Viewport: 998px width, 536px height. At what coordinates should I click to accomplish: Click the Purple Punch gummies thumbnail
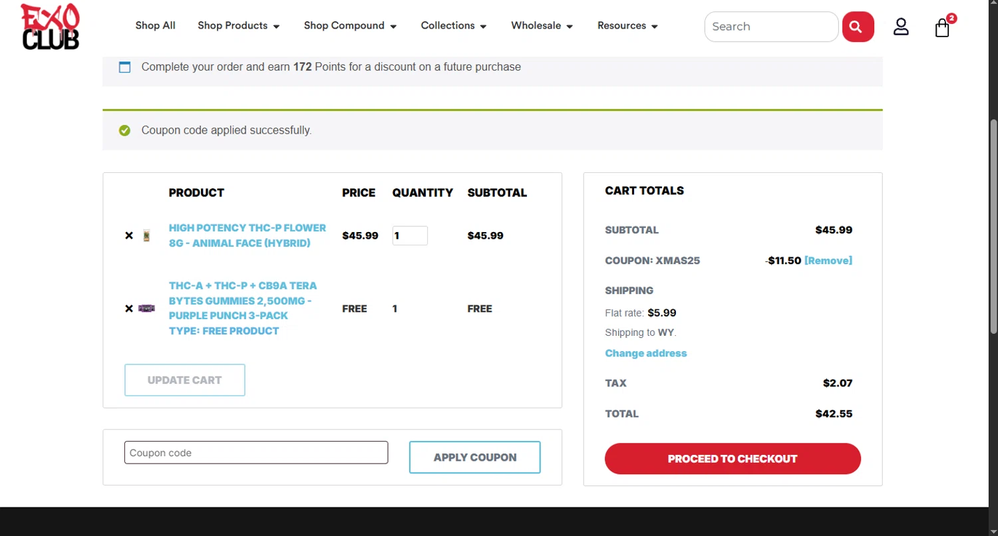[x=146, y=309]
